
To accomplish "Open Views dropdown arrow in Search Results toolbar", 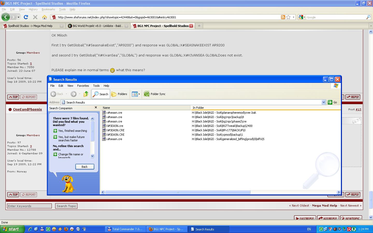I will [x=139, y=94].
